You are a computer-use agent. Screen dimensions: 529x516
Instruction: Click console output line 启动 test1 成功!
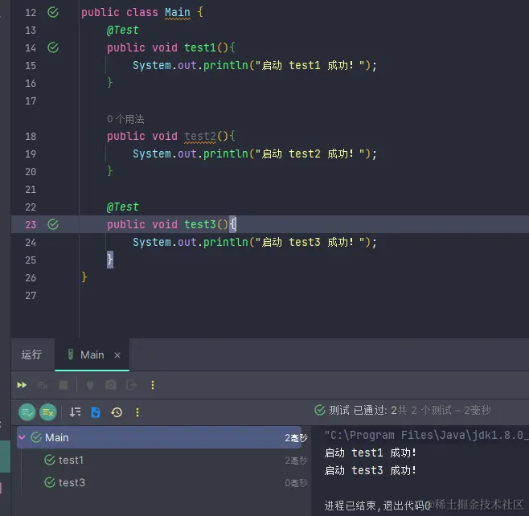tap(370, 453)
